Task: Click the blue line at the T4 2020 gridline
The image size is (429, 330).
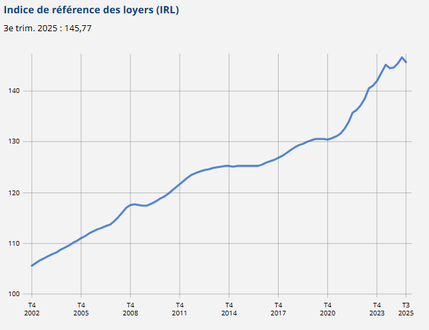Action: pos(327,139)
